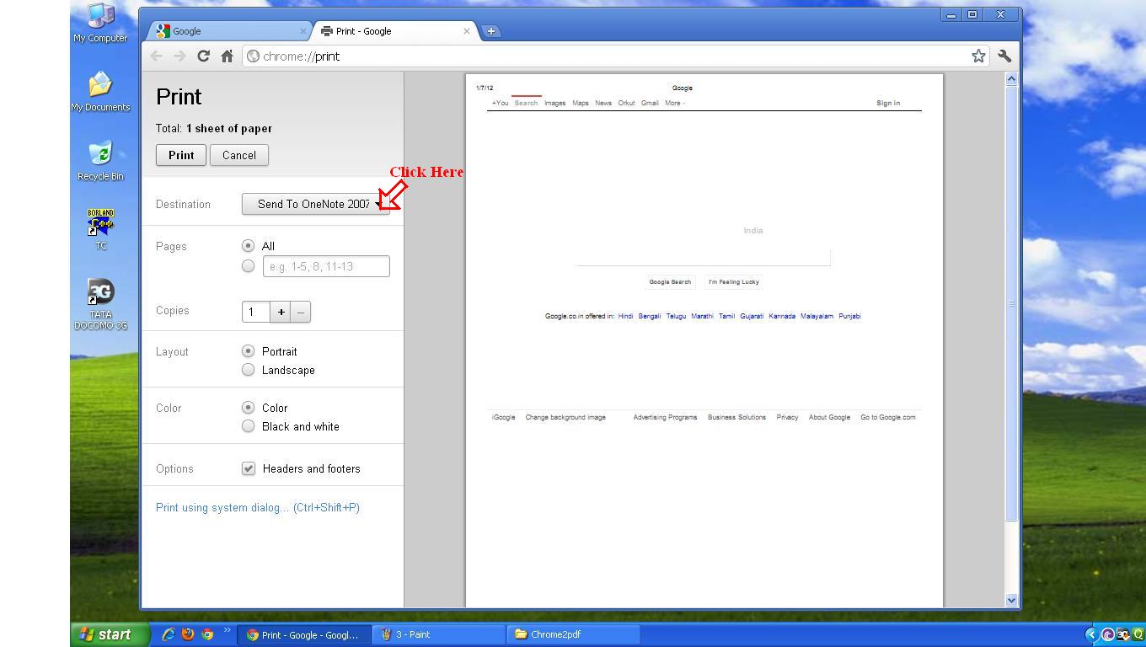Close the Print - Google tab
Viewport: 1146px width, 647px height.
[x=467, y=31]
